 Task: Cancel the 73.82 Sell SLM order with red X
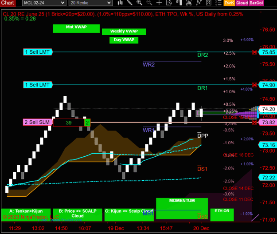pos(254,122)
